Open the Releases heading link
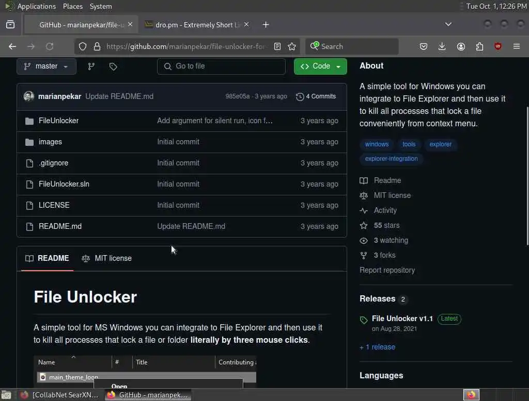The width and height of the screenshot is (529, 401). [377, 298]
